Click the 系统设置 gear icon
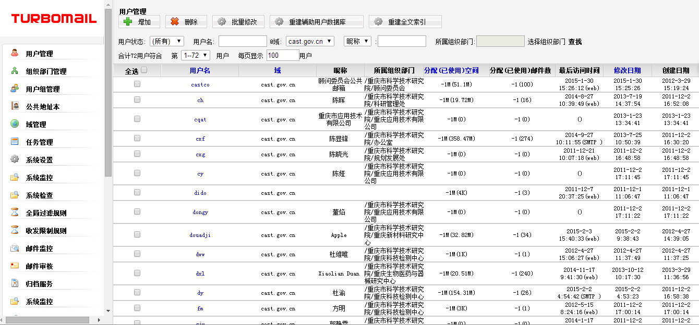Viewport: 699px width, 325px height. coord(15,159)
